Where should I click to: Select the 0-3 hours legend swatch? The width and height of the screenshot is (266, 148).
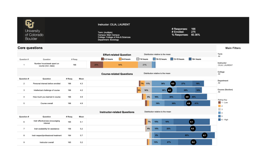coord(102,59)
